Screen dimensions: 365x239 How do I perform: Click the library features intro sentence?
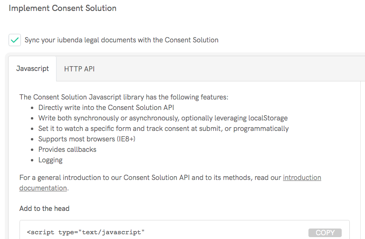(124, 97)
